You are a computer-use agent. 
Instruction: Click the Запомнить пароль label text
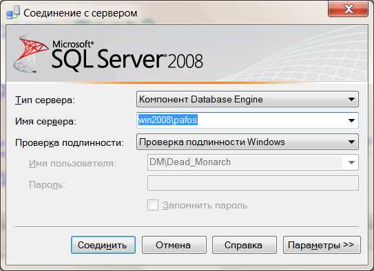click(205, 205)
